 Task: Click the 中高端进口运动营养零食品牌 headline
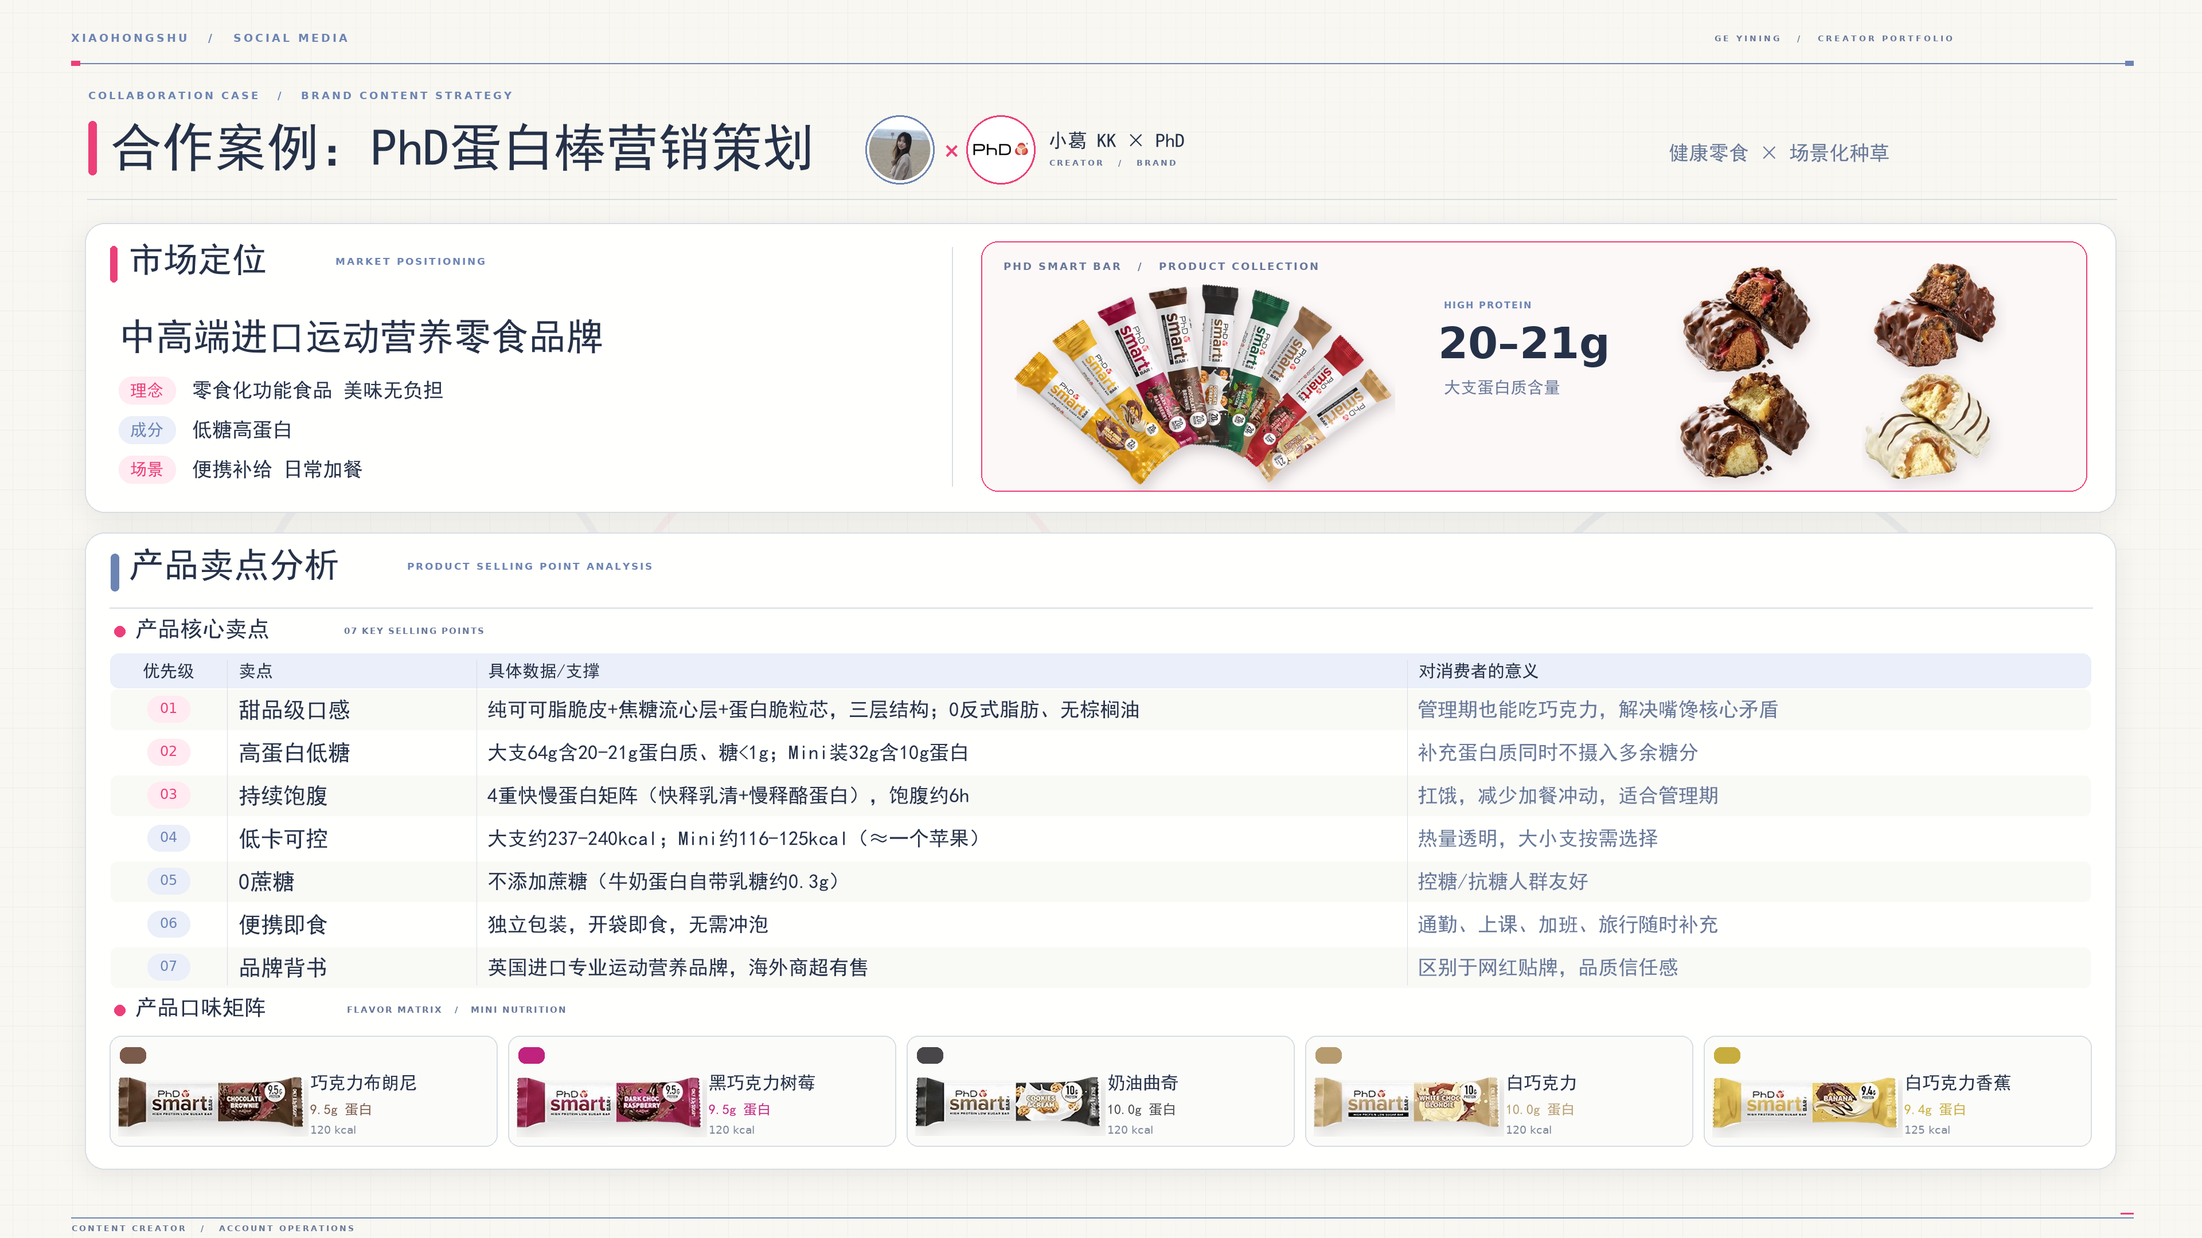click(x=362, y=338)
